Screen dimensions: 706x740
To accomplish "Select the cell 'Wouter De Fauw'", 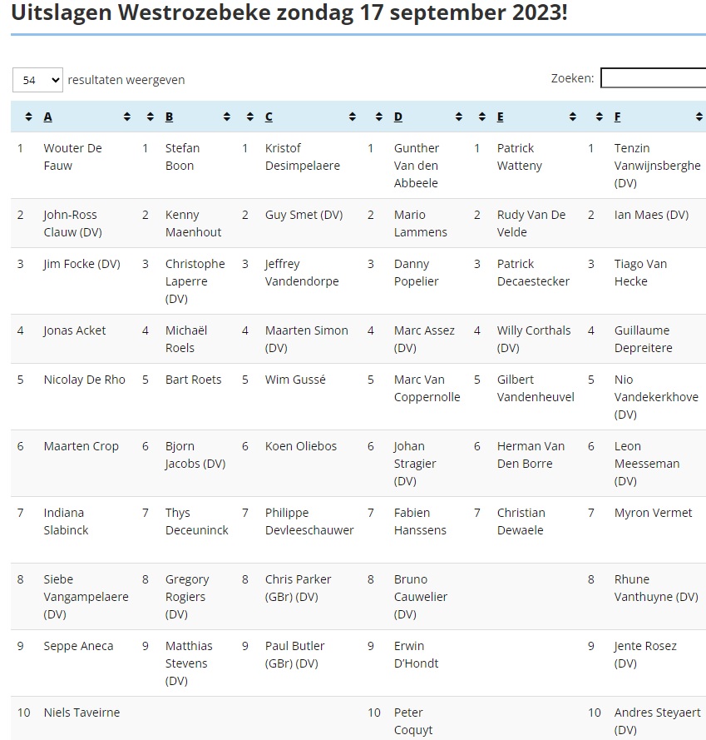I will coord(72,156).
